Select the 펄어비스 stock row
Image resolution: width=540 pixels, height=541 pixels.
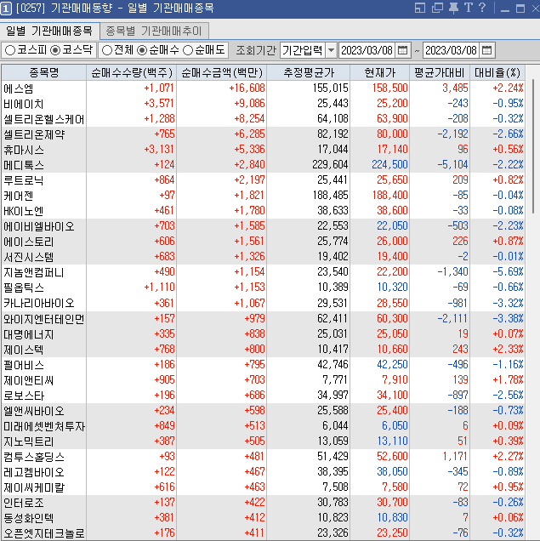(264, 365)
